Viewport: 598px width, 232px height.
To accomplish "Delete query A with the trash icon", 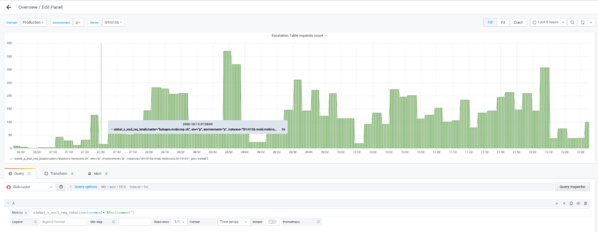I will [x=585, y=203].
